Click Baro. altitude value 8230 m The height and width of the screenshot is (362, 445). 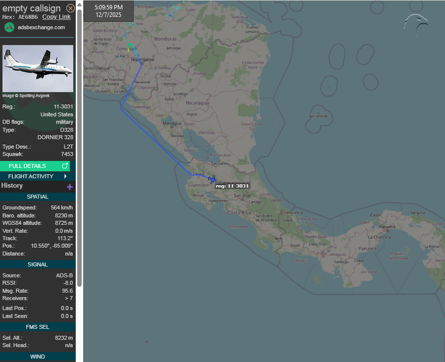click(x=64, y=215)
